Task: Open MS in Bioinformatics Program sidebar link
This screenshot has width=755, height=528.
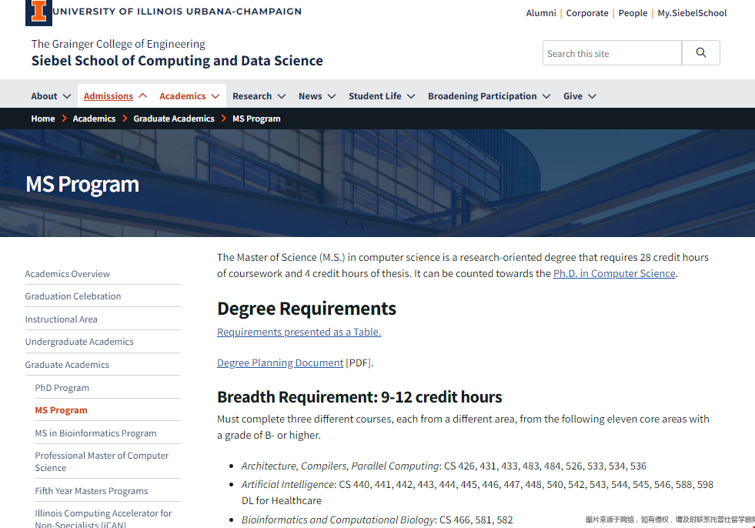Action: coord(95,433)
